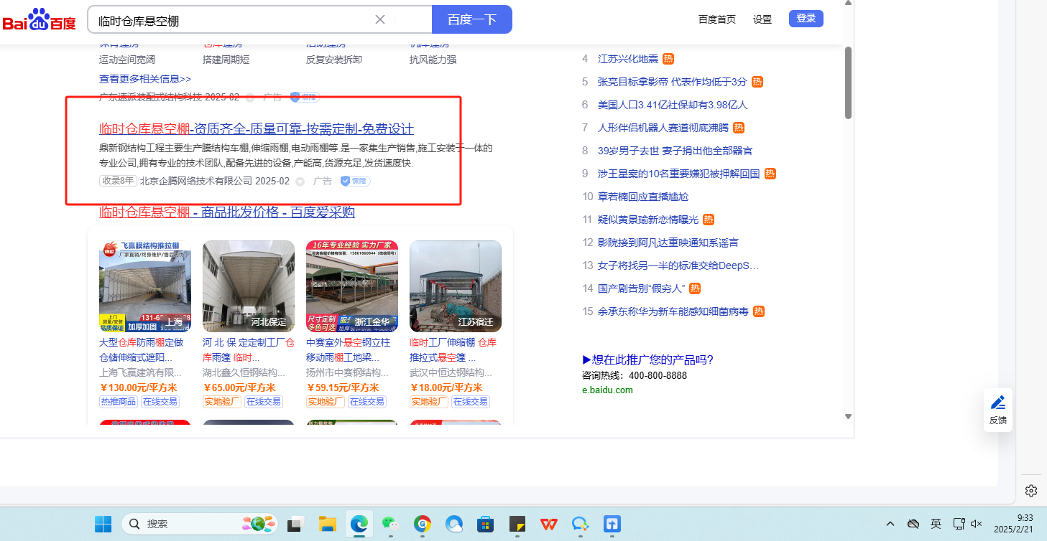Image resolution: width=1047 pixels, height=541 pixels.
Task: Open hot search 江苏兴化地震
Action: 628,59
